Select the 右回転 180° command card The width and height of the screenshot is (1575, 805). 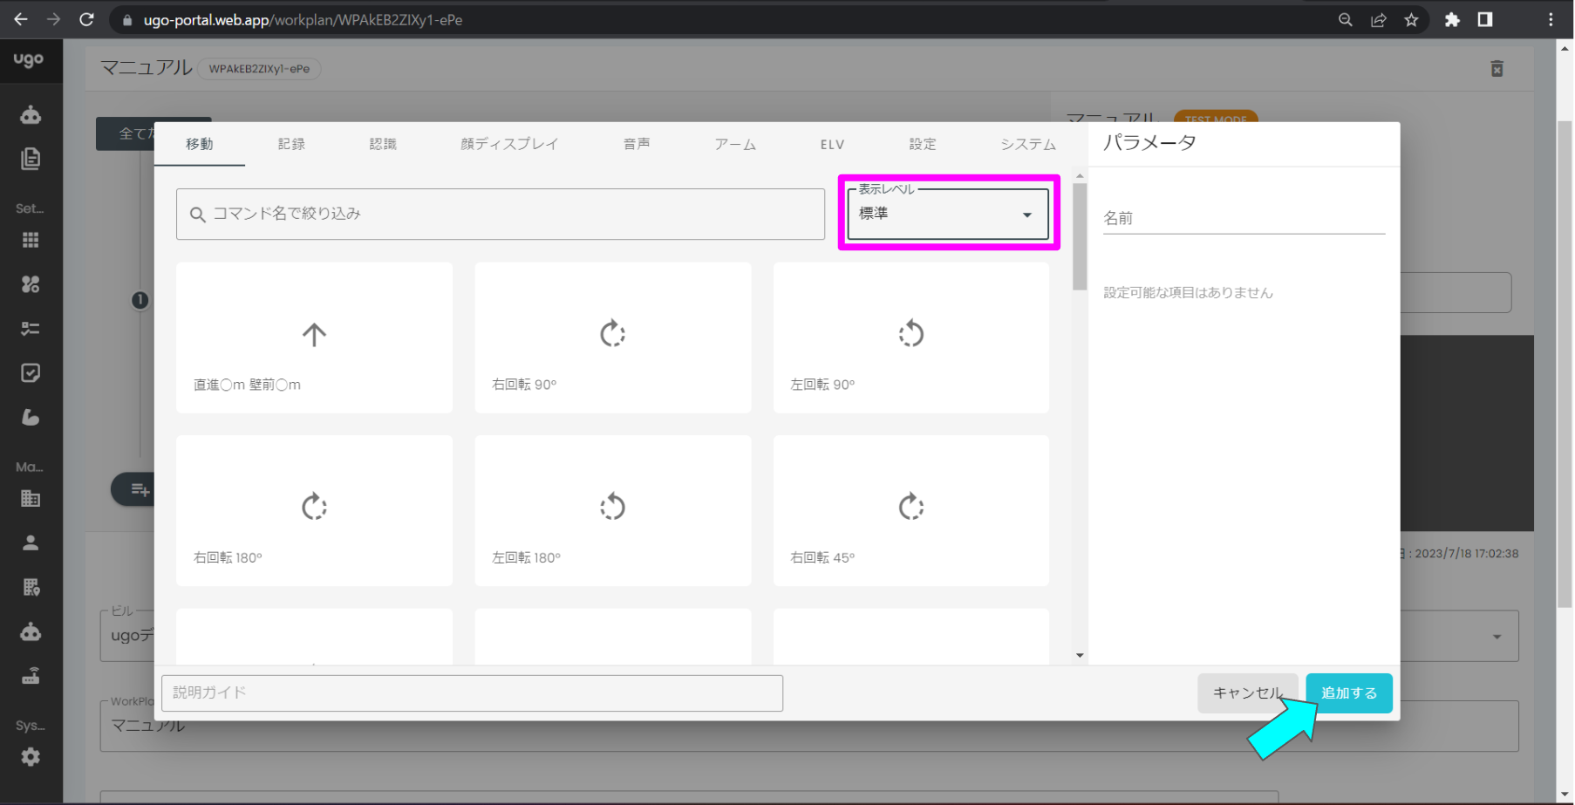click(x=314, y=510)
